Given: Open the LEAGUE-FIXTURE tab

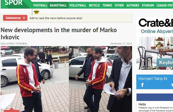Looking at the screenshot, I should tap(164, 5).
